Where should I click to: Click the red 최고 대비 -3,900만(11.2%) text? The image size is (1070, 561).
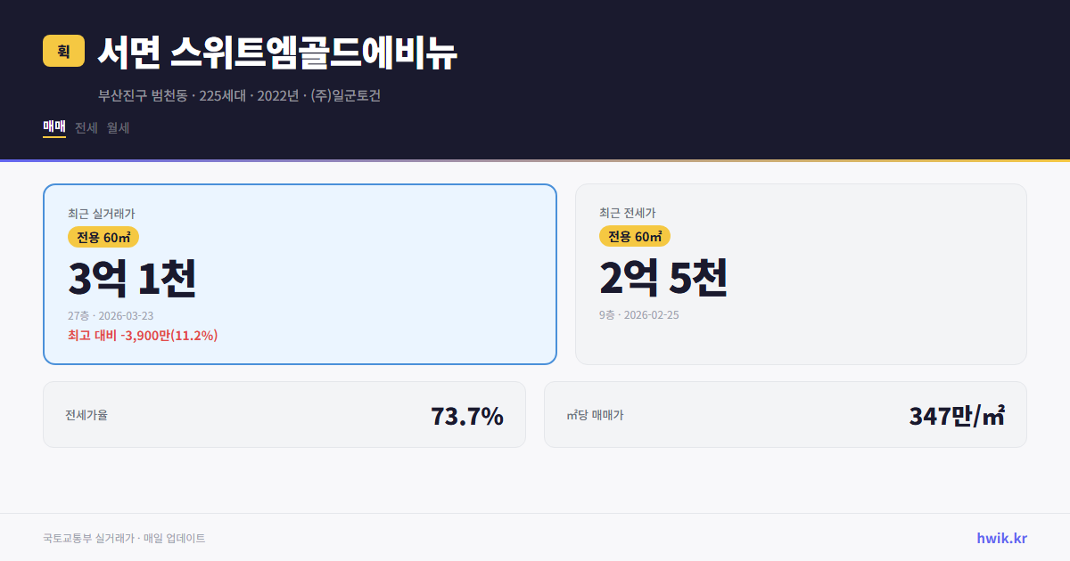point(142,336)
